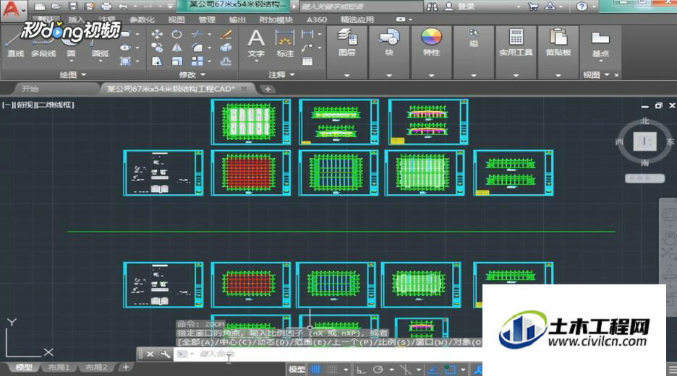This screenshot has width=677, height=376.
Task: Click the Undo arrow icon
Action: [123, 6]
